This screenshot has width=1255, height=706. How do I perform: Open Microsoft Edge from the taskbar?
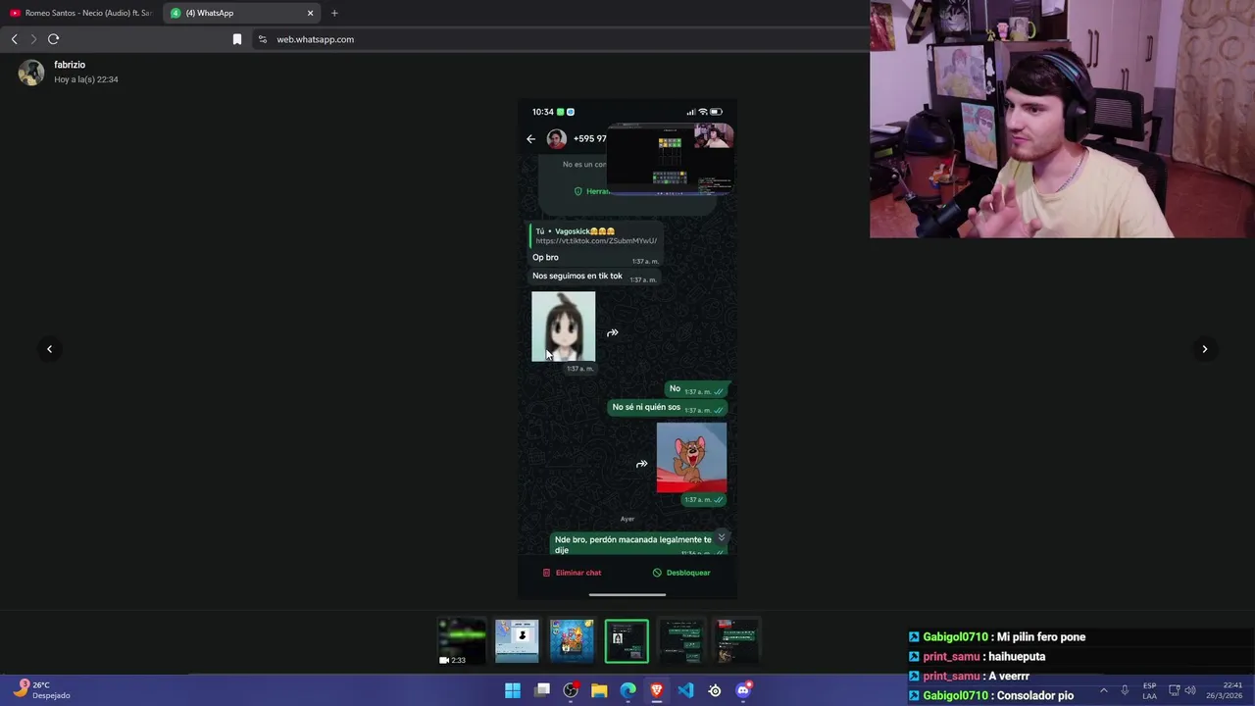pos(628,690)
